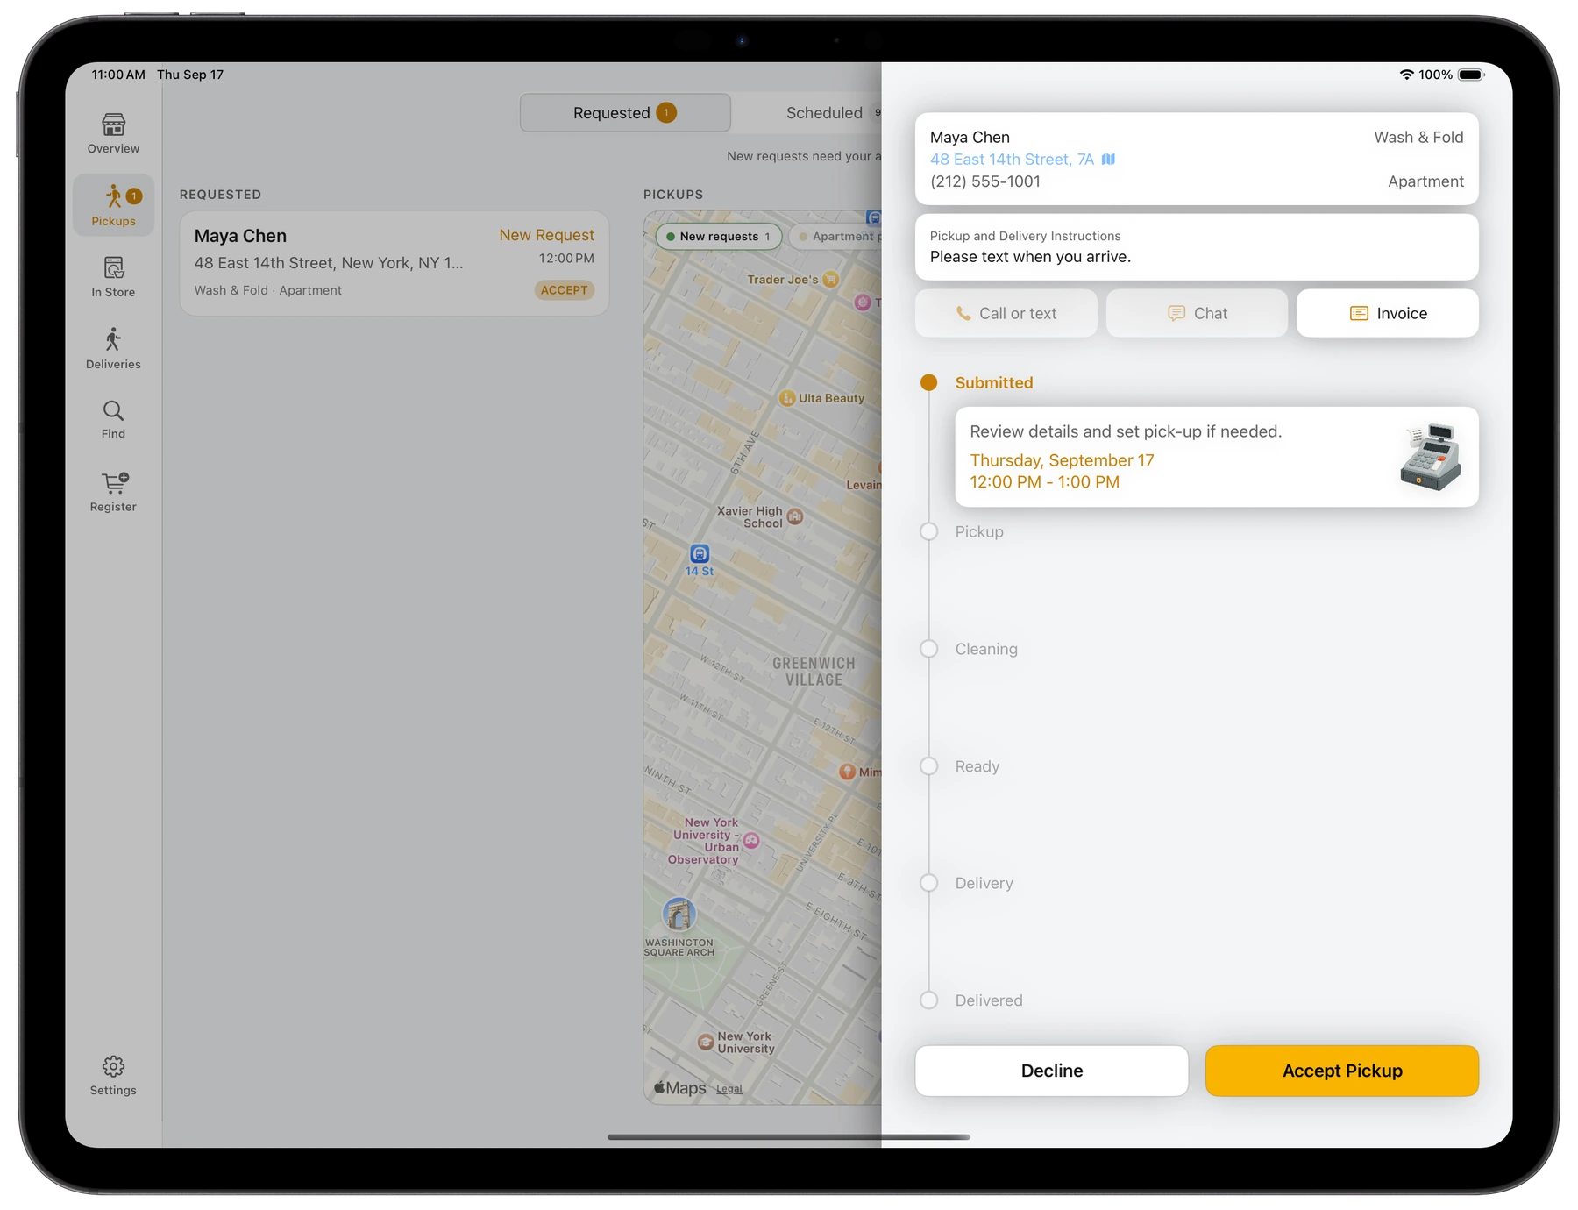Switch to the Scheduled tab
The height and width of the screenshot is (1210, 1578).
point(824,113)
